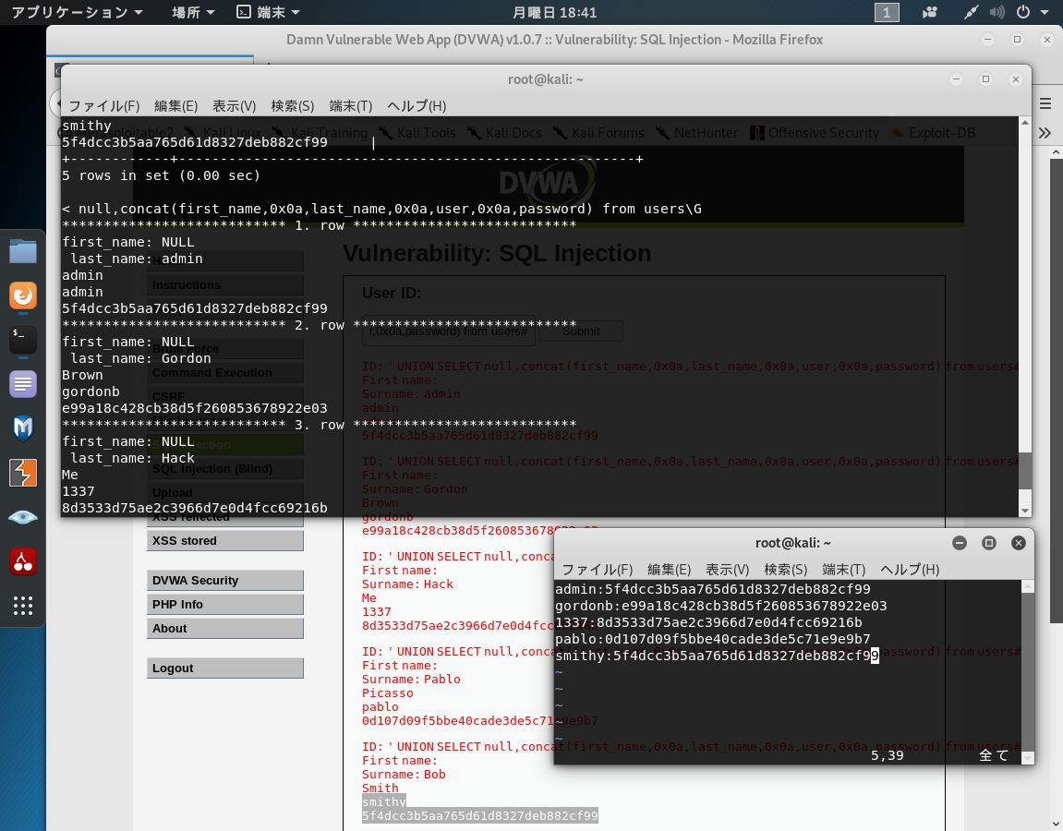Click gordonb hash line in small terminal
The height and width of the screenshot is (831, 1063).
tap(720, 606)
